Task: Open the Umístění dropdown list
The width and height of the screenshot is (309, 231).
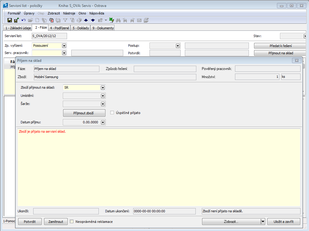Action: tap(103, 96)
